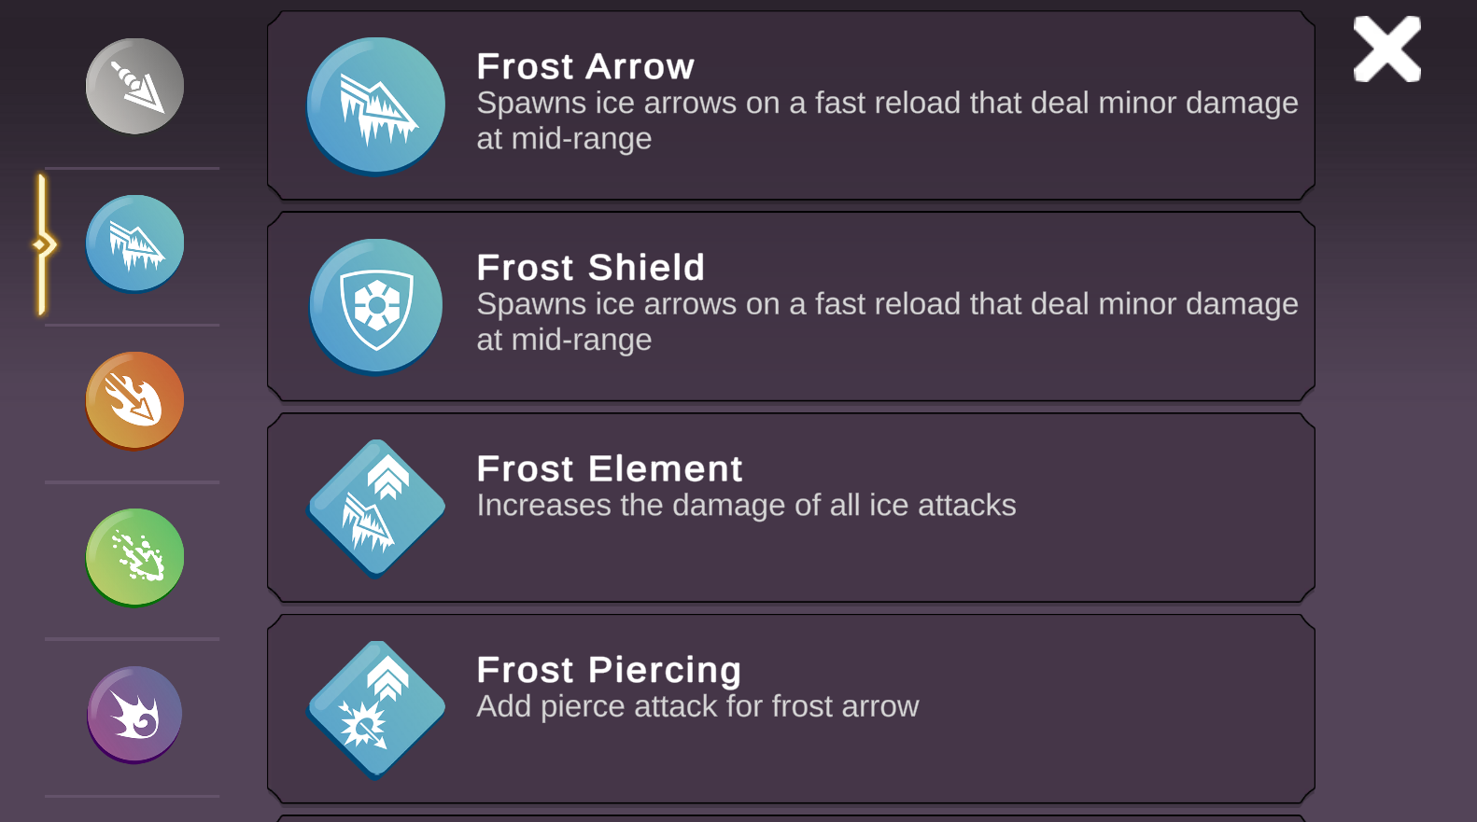Open the Frost Shield title entry

[590, 268]
